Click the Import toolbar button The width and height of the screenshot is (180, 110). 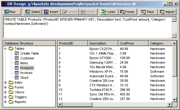(167, 12)
